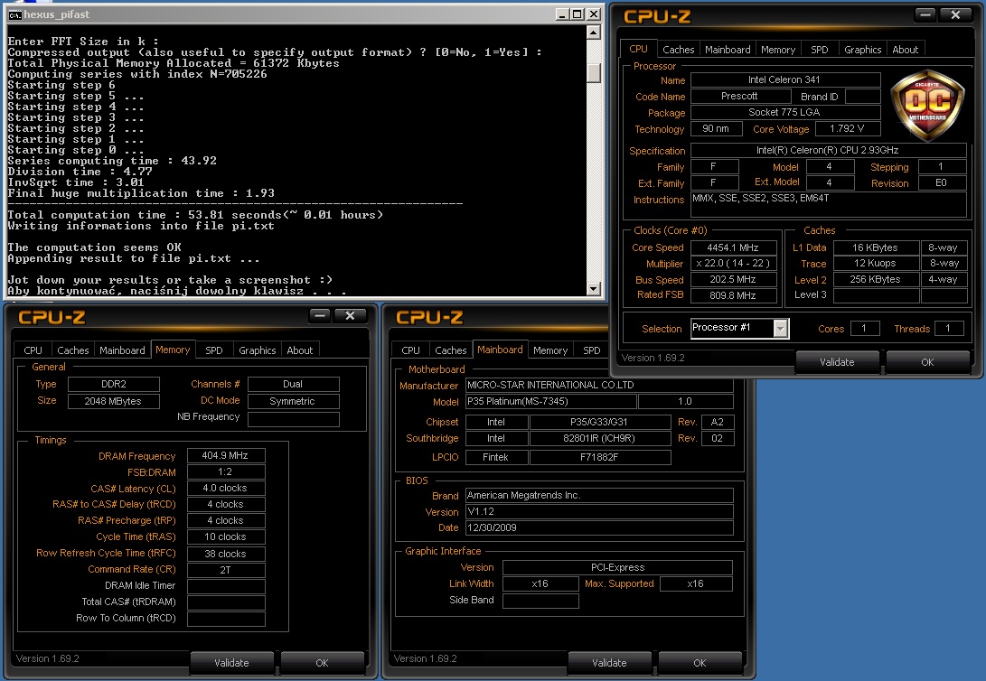
Task: Open the CPU tab in Mainboard window
Action: tap(410, 350)
